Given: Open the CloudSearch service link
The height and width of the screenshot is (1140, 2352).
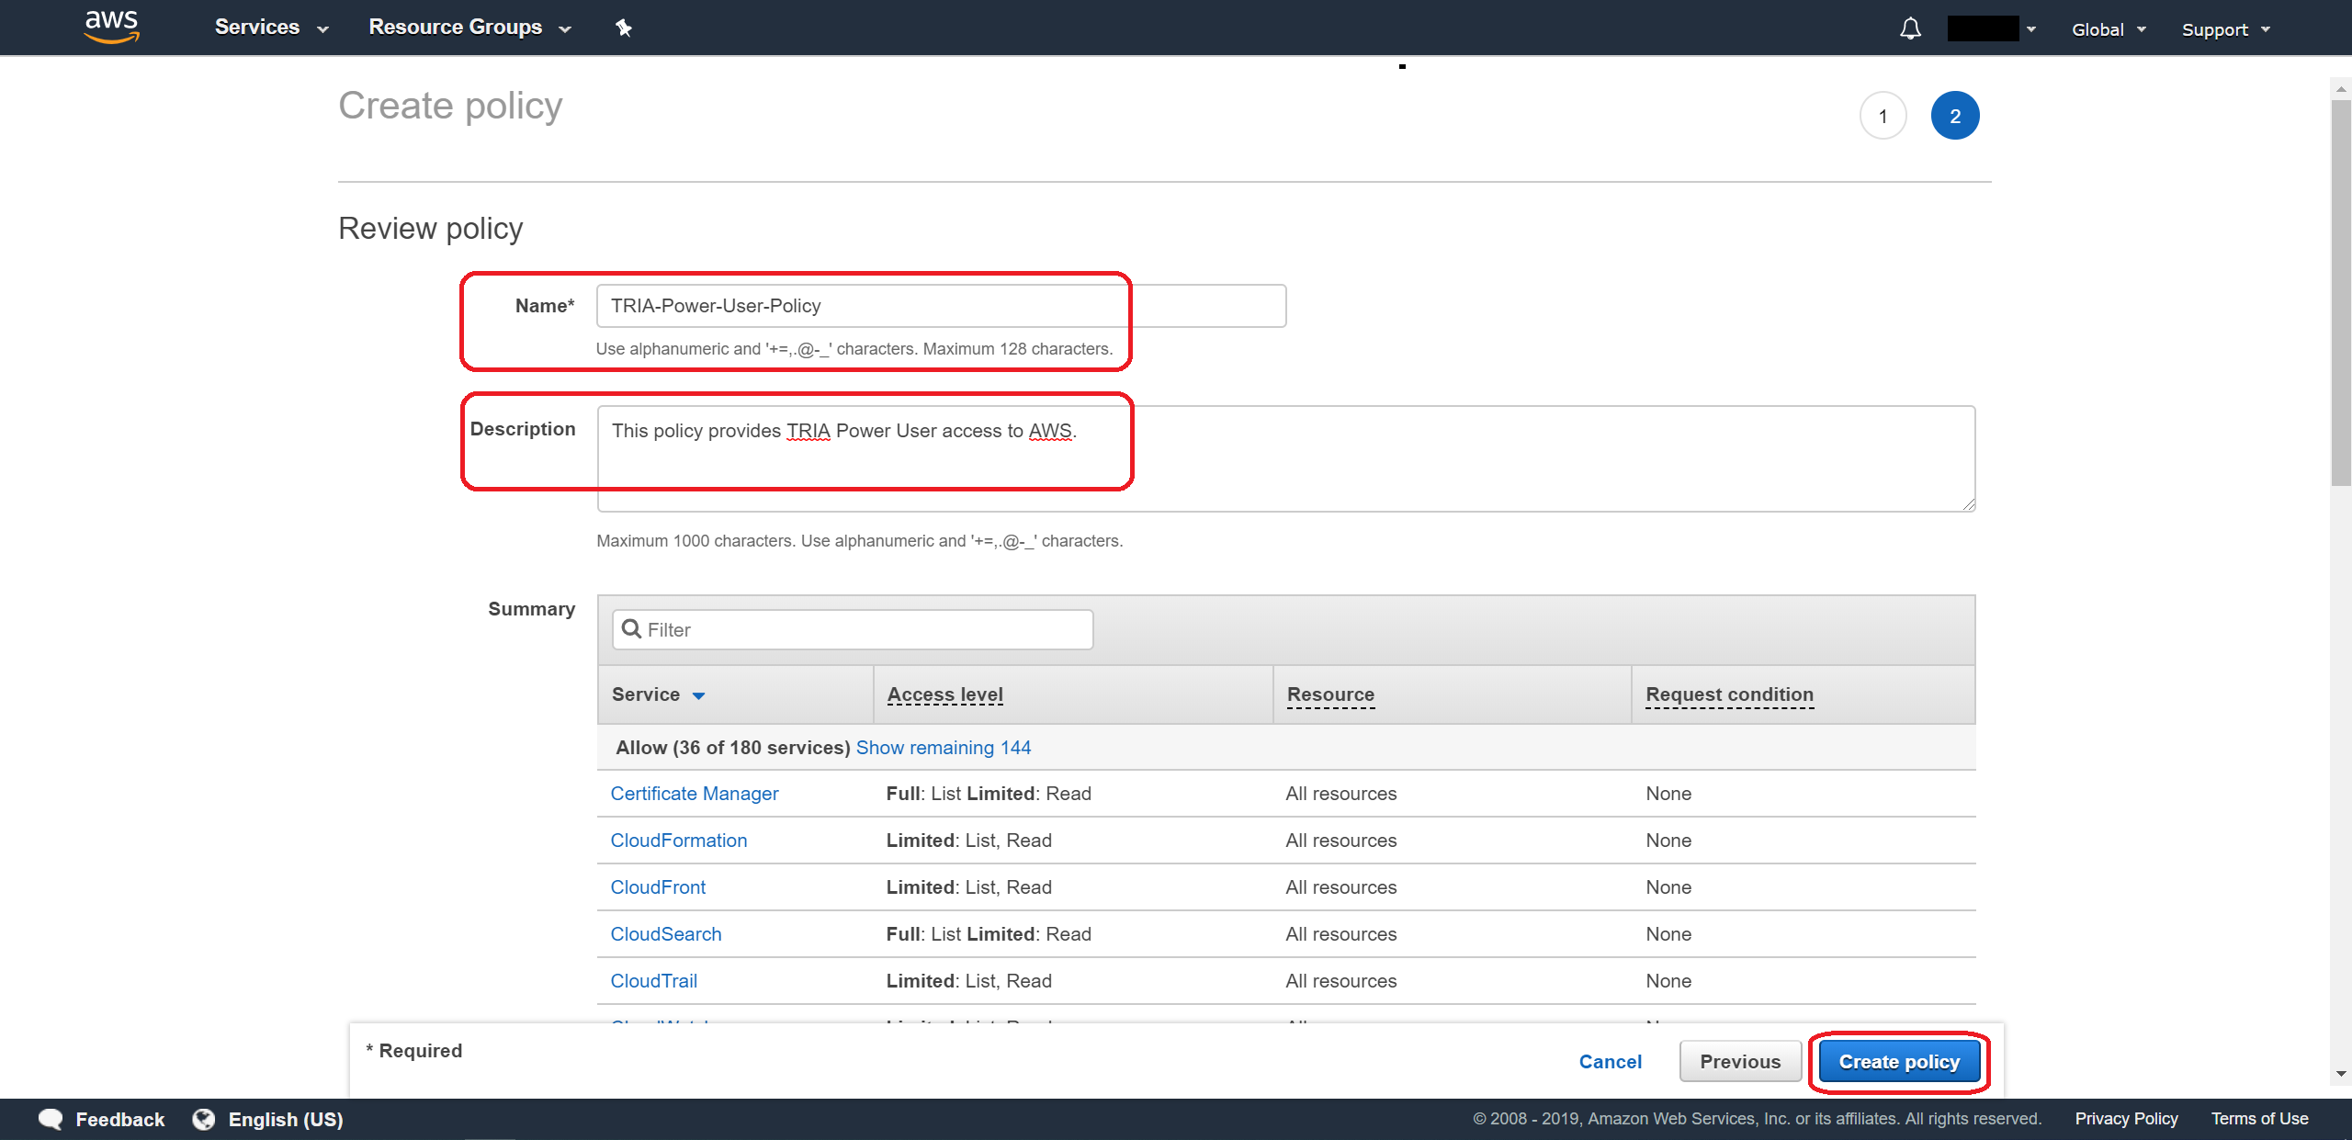Looking at the screenshot, I should click(x=666, y=934).
